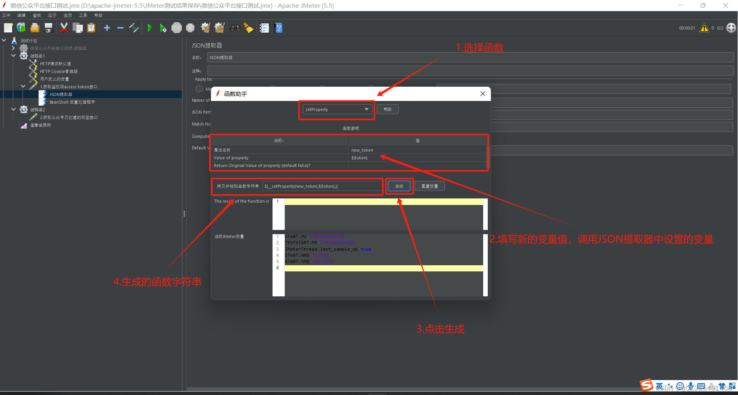Click the ${token} value cell
This screenshot has width=738, height=395.
417,158
